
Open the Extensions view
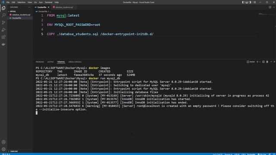click(x=3, y=37)
